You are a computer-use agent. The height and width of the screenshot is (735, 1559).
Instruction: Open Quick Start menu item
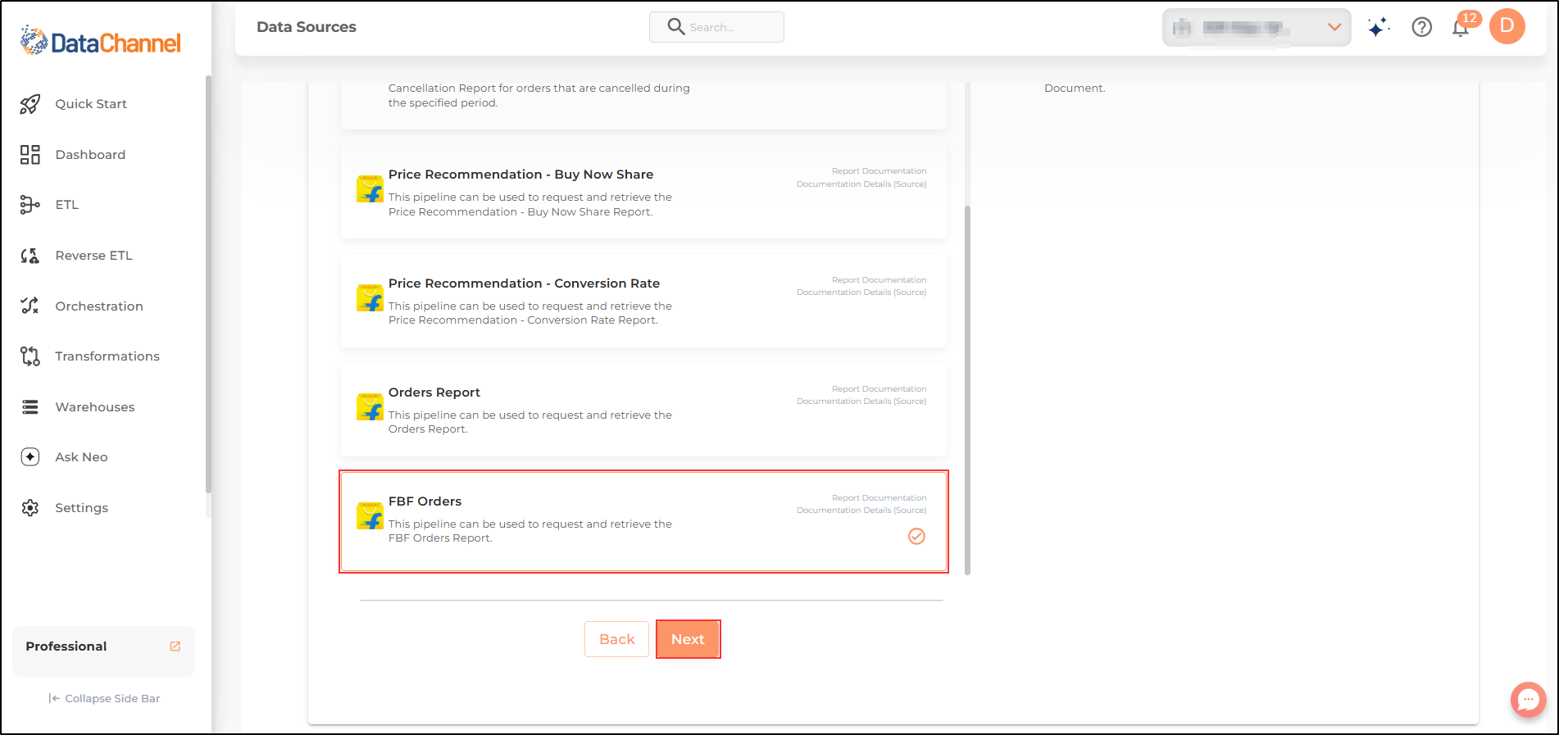pos(91,104)
